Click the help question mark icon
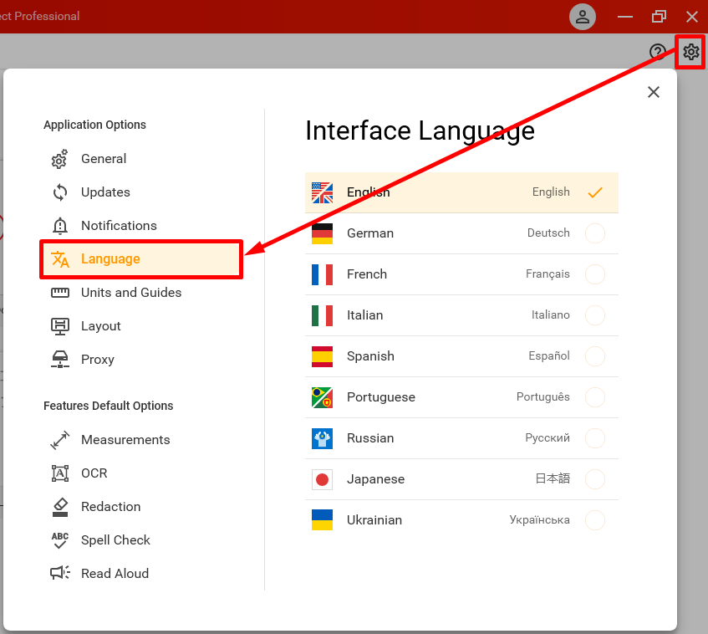708x634 pixels. pyautogui.click(x=658, y=52)
